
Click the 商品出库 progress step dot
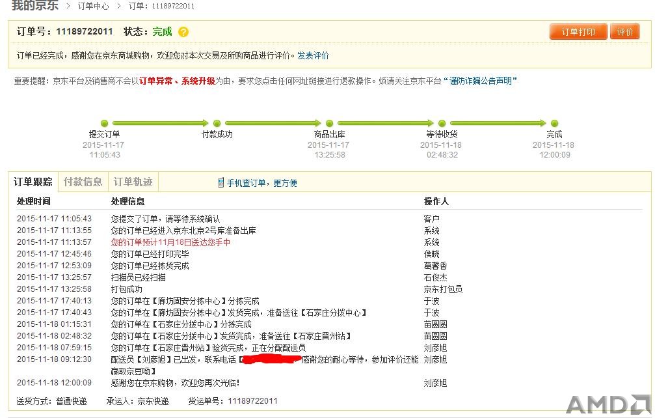pos(330,123)
